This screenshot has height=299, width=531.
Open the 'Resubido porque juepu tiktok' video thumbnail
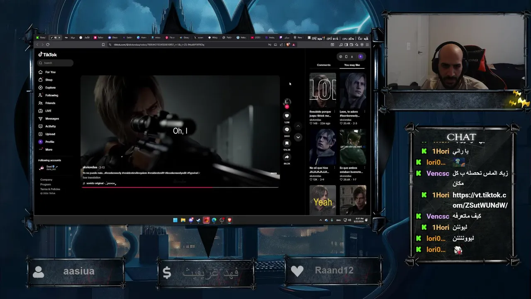point(323,91)
